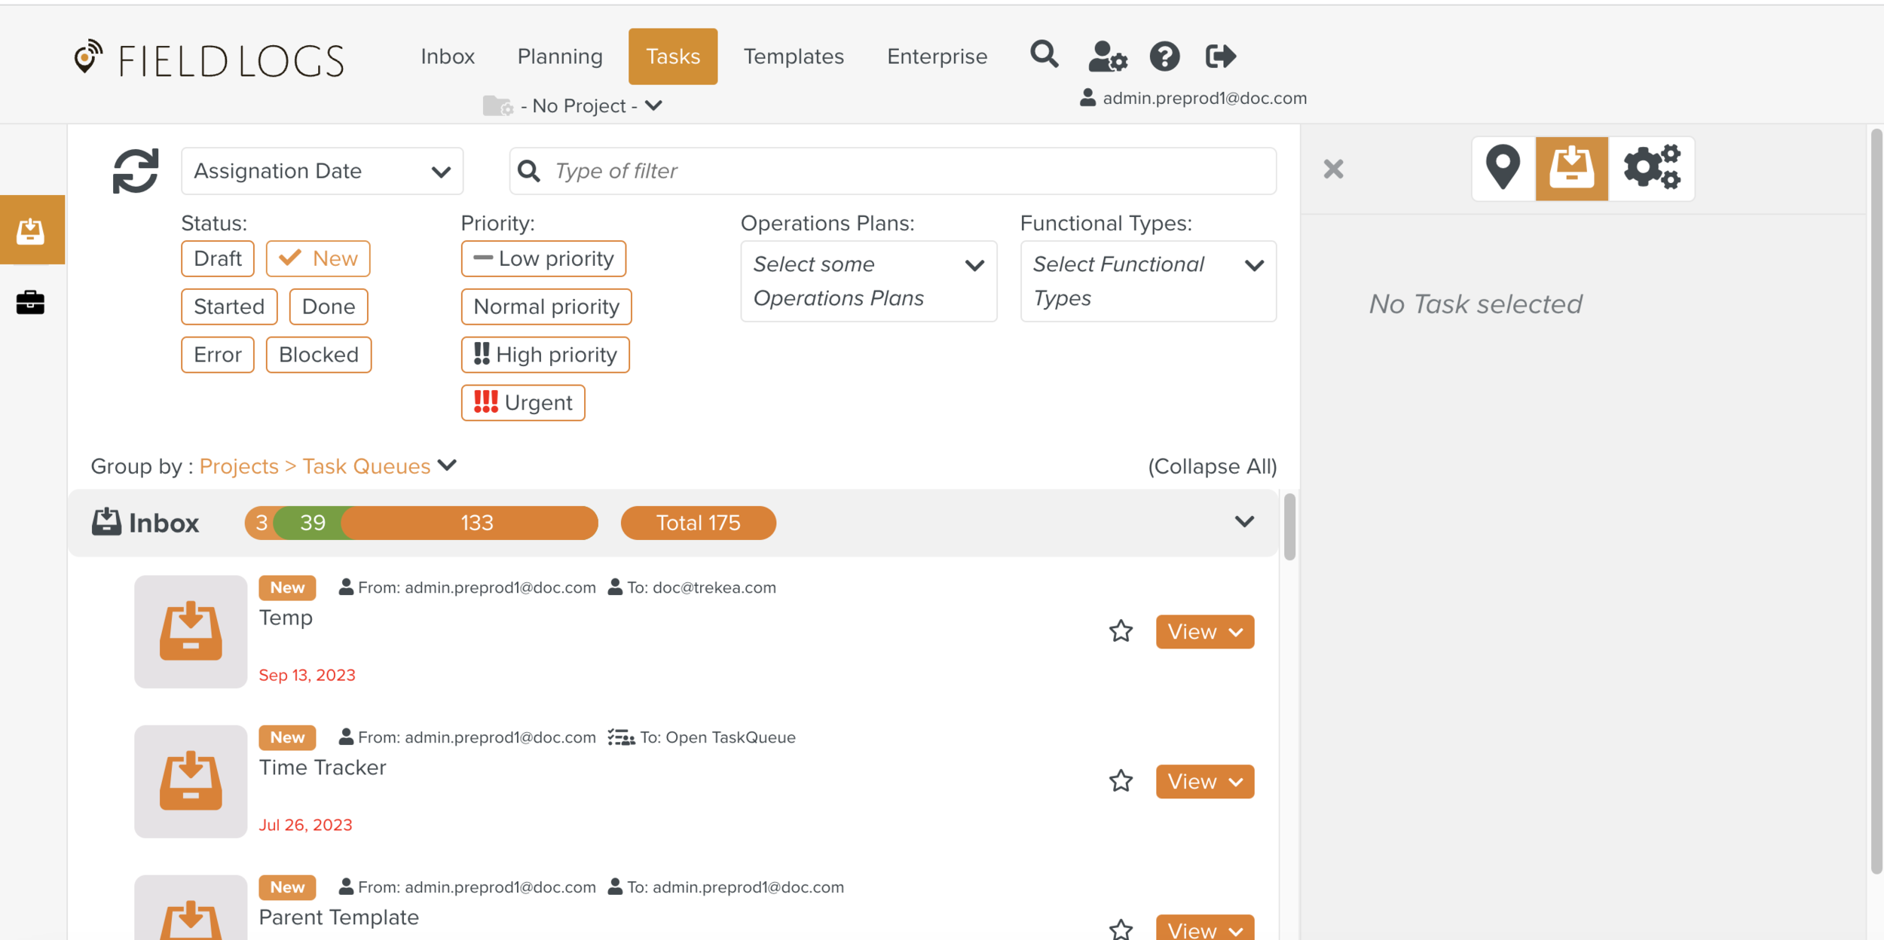Click the Time Tracker task thumbnail
The width and height of the screenshot is (1884, 940).
[191, 782]
